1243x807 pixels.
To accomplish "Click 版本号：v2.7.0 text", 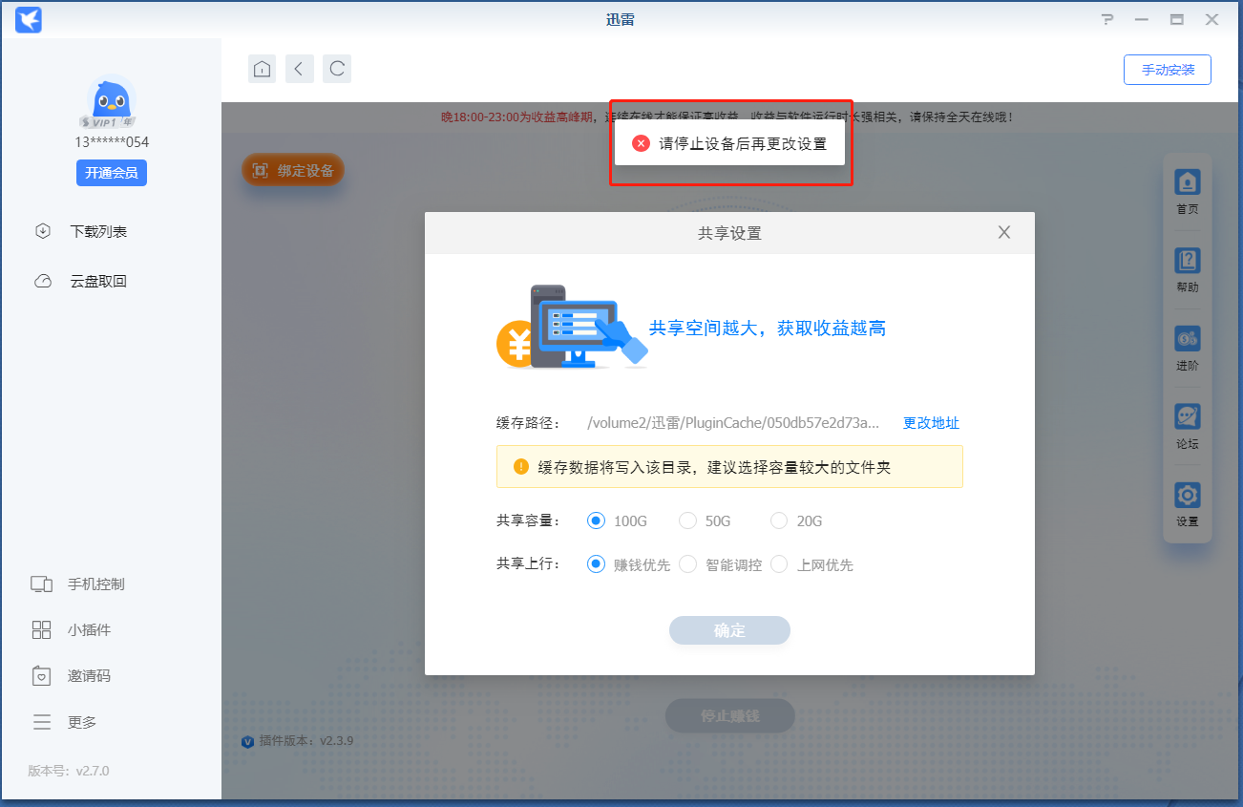I will pyautogui.click(x=69, y=771).
